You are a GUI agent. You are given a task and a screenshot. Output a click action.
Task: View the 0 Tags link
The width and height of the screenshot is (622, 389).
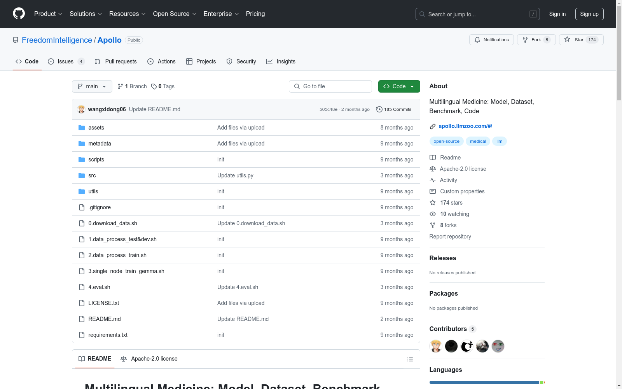pos(163,86)
